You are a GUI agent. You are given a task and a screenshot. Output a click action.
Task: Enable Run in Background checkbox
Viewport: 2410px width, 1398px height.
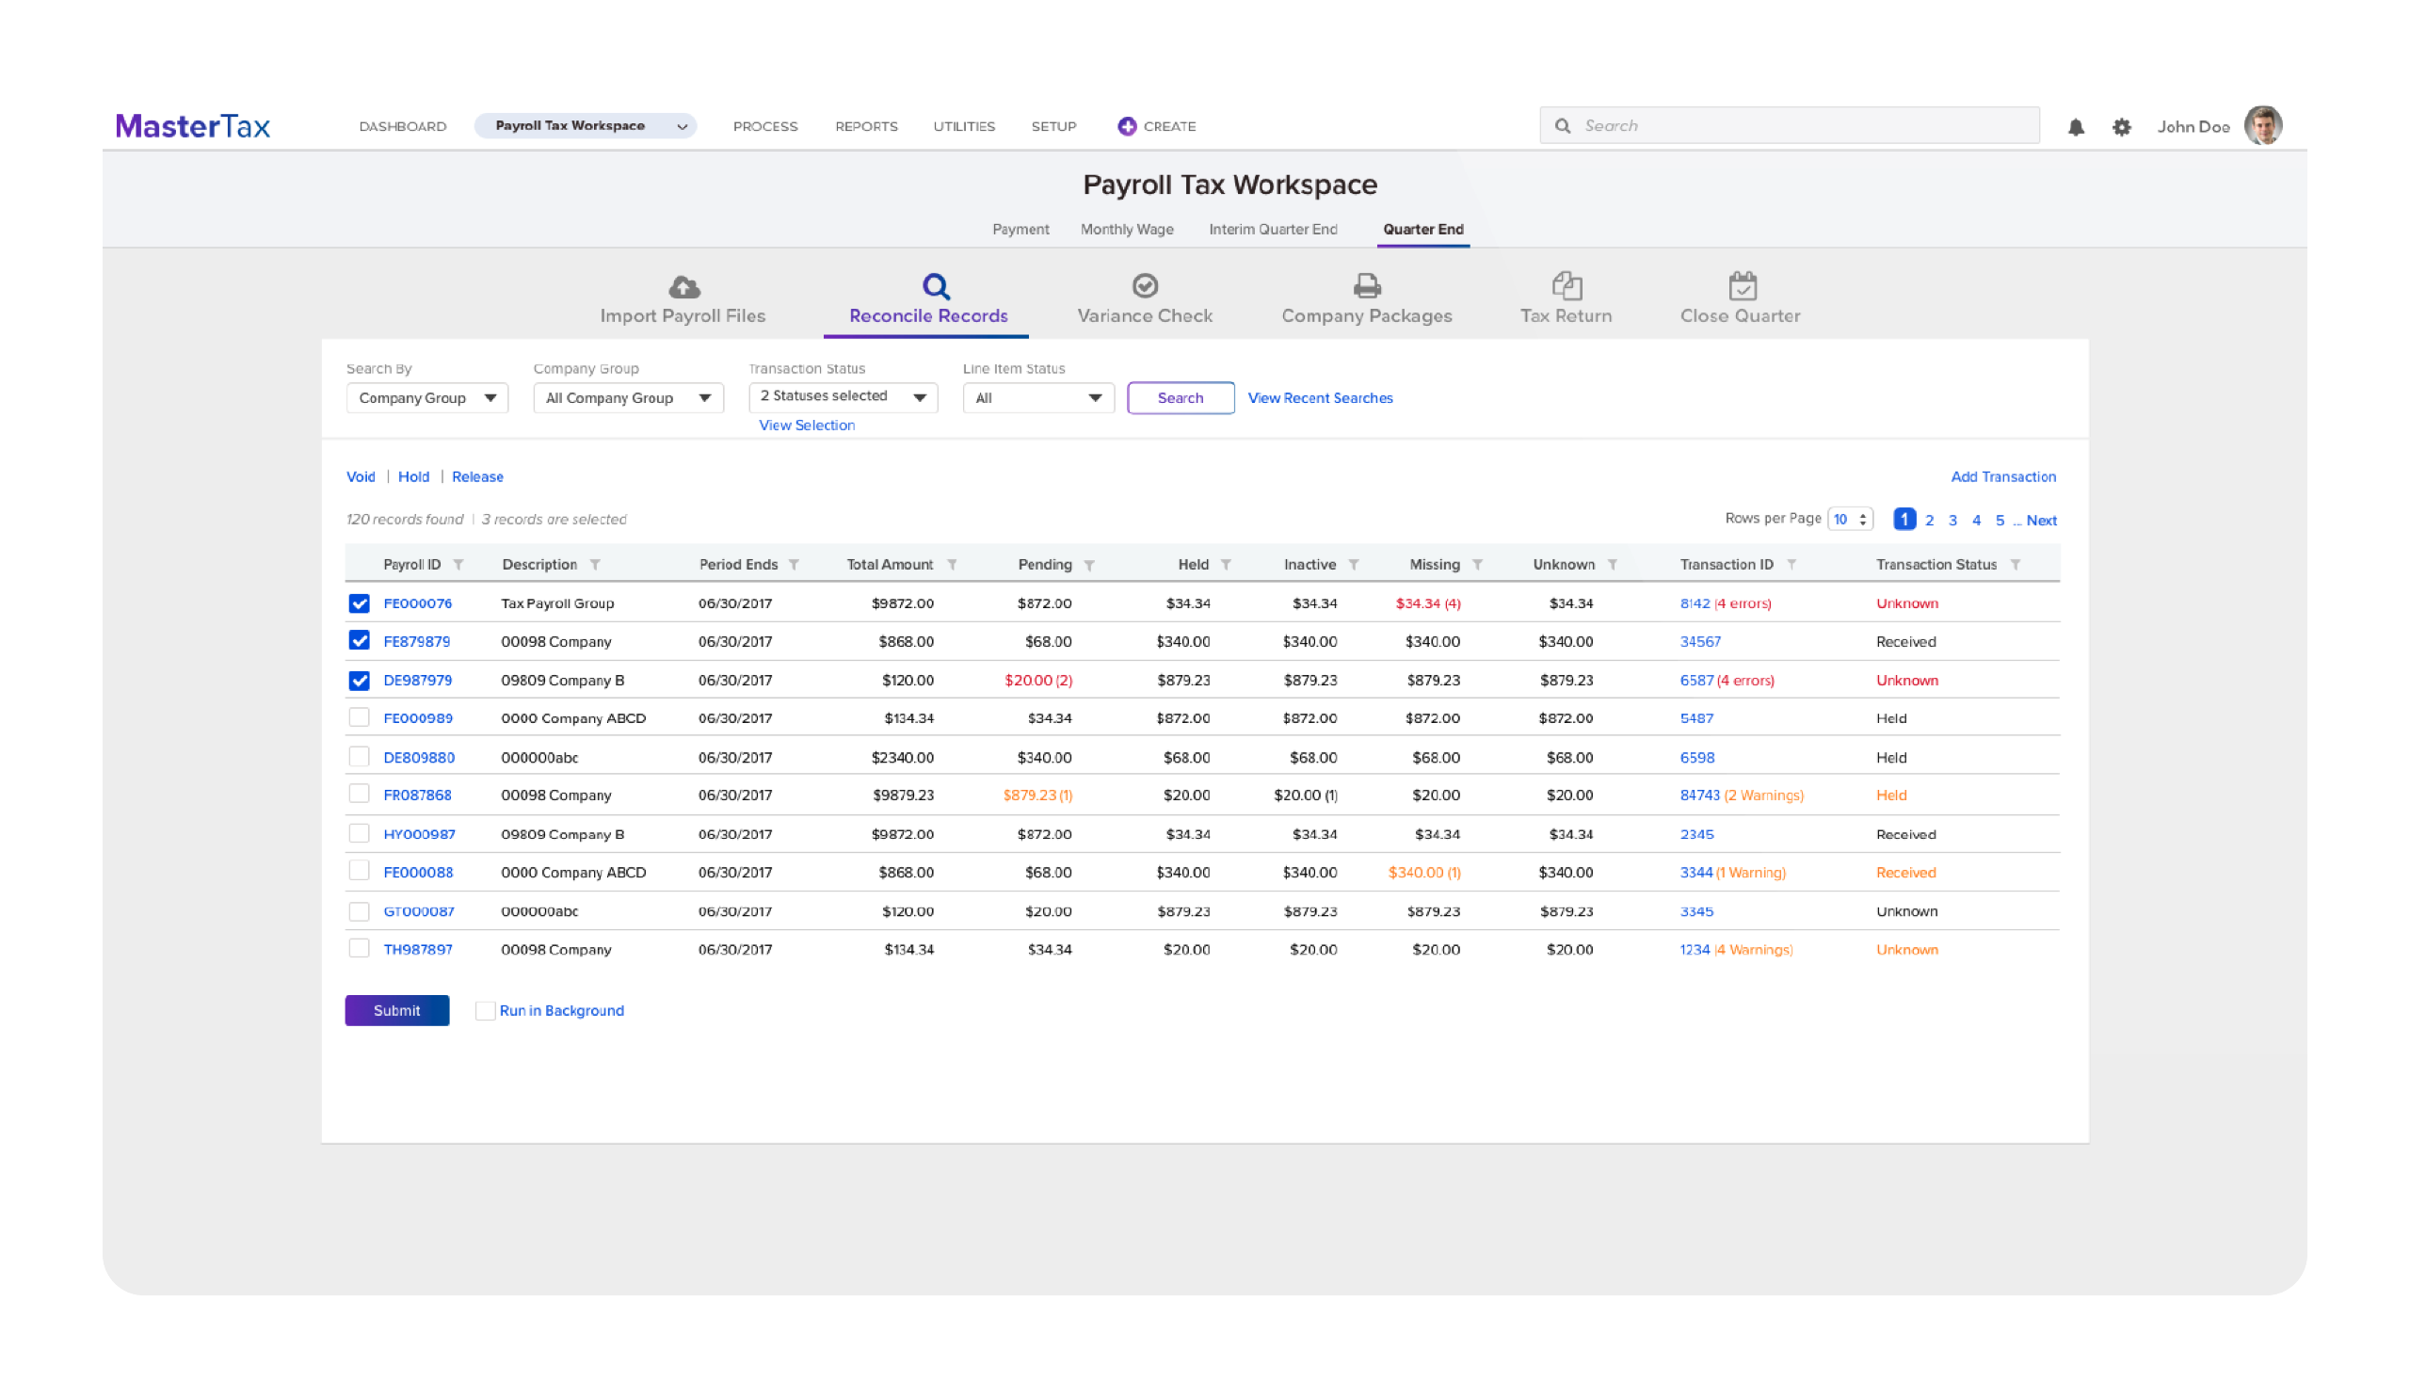[486, 1011]
